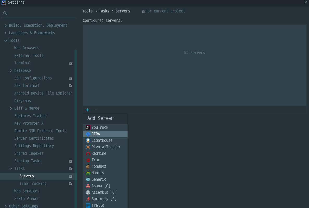Open Web Services settings
Screen dimensions: 309x208
(x=27, y=191)
